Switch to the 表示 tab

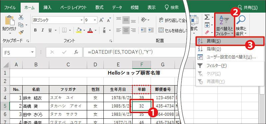coord(152,8)
